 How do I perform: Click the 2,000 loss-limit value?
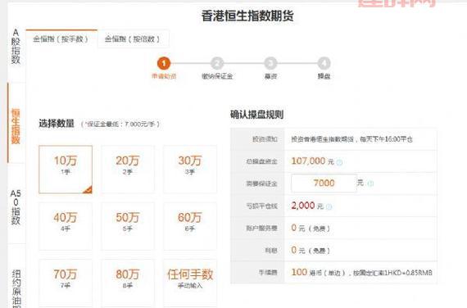point(303,206)
